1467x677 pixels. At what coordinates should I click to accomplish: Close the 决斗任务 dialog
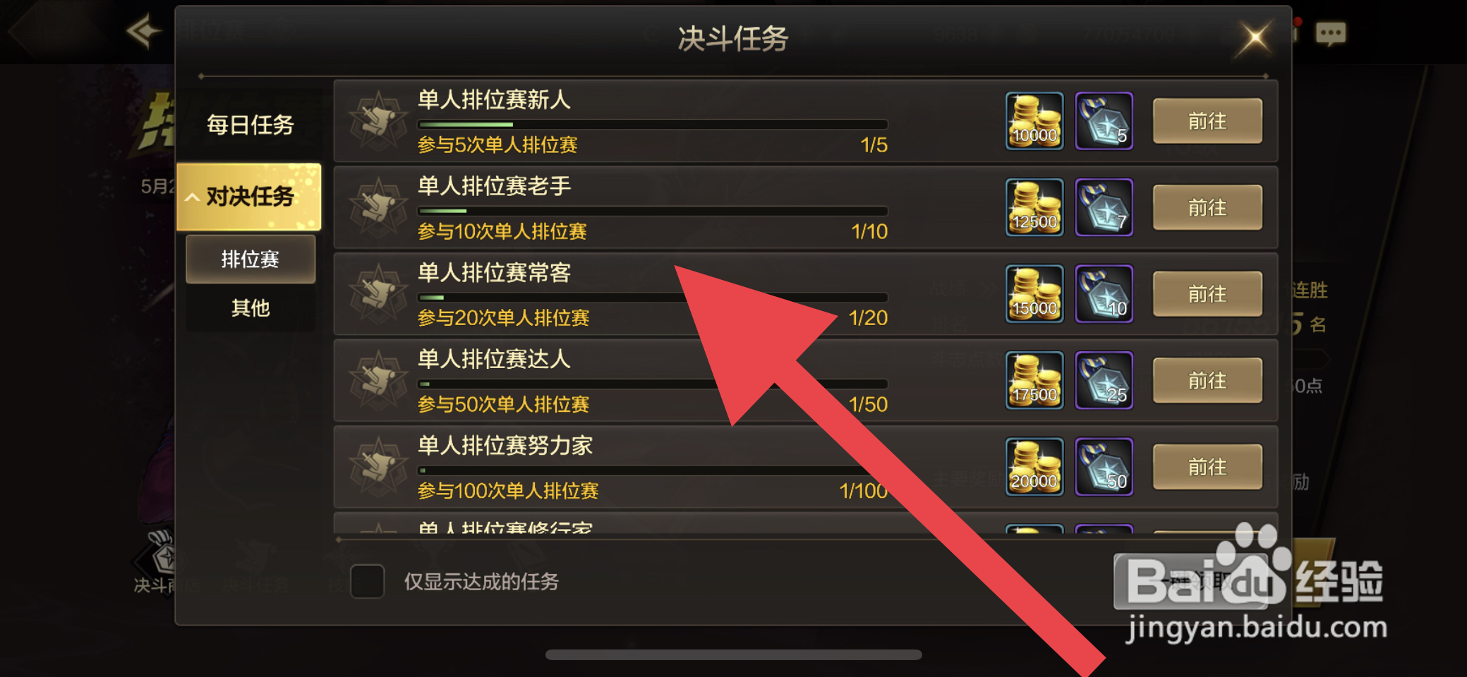coord(1255,37)
